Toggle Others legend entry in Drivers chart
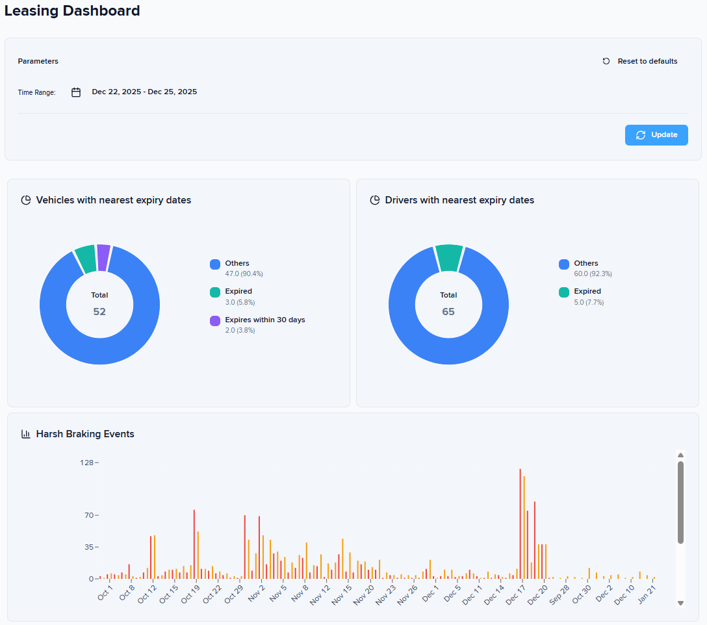The width and height of the screenshot is (707, 625). pyautogui.click(x=585, y=264)
